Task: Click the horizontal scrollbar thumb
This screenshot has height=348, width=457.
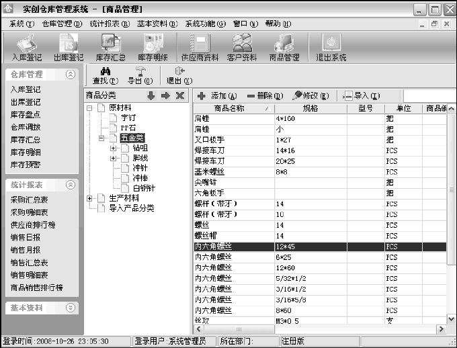Action: tap(239, 329)
